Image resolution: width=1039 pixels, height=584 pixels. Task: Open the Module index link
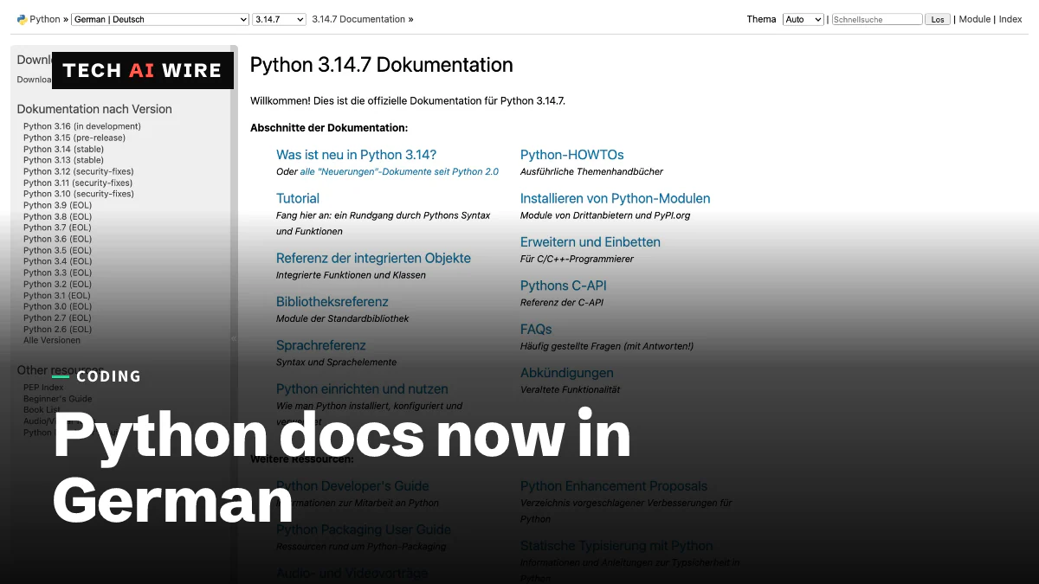975,19
